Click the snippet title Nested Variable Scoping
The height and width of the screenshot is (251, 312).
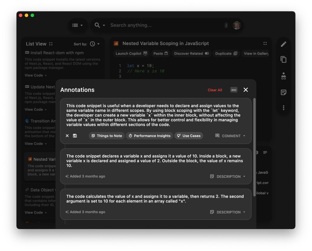[165, 43]
